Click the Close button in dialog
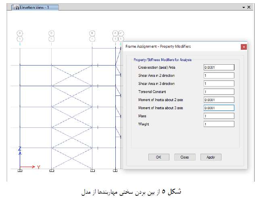 (x=185, y=157)
